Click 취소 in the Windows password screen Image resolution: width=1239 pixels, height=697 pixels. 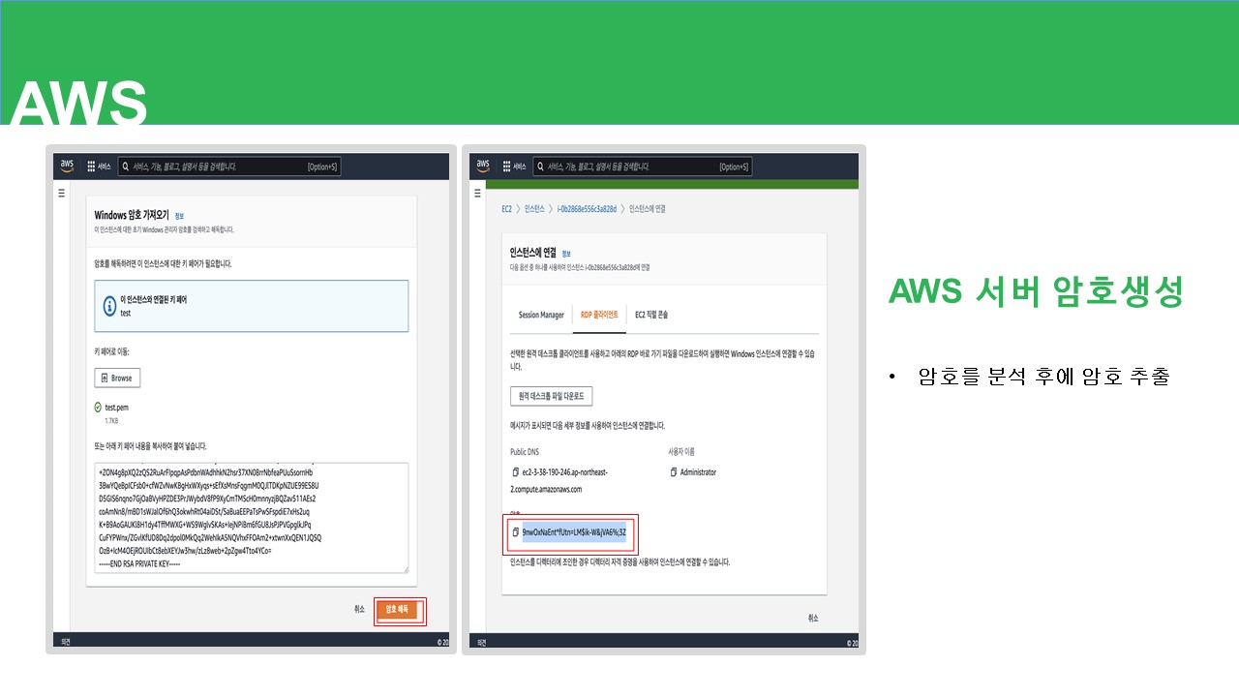(359, 610)
